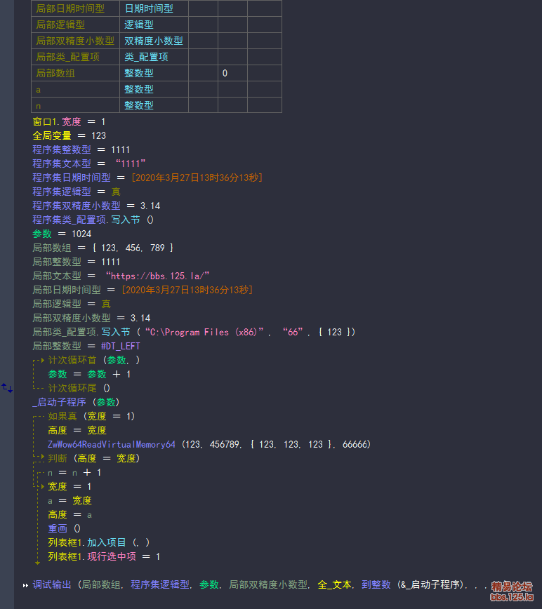Click &_启动子程序 argument in 调试输出 line
The width and height of the screenshot is (542, 609).
[x=430, y=584]
